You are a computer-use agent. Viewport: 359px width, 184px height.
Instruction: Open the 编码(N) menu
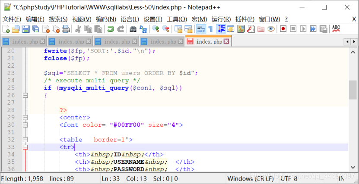click(106, 19)
